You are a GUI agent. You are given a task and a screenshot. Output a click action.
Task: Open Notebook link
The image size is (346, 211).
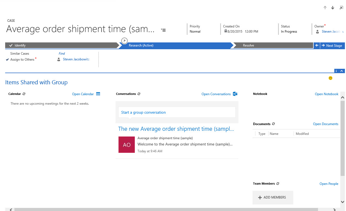326,94
